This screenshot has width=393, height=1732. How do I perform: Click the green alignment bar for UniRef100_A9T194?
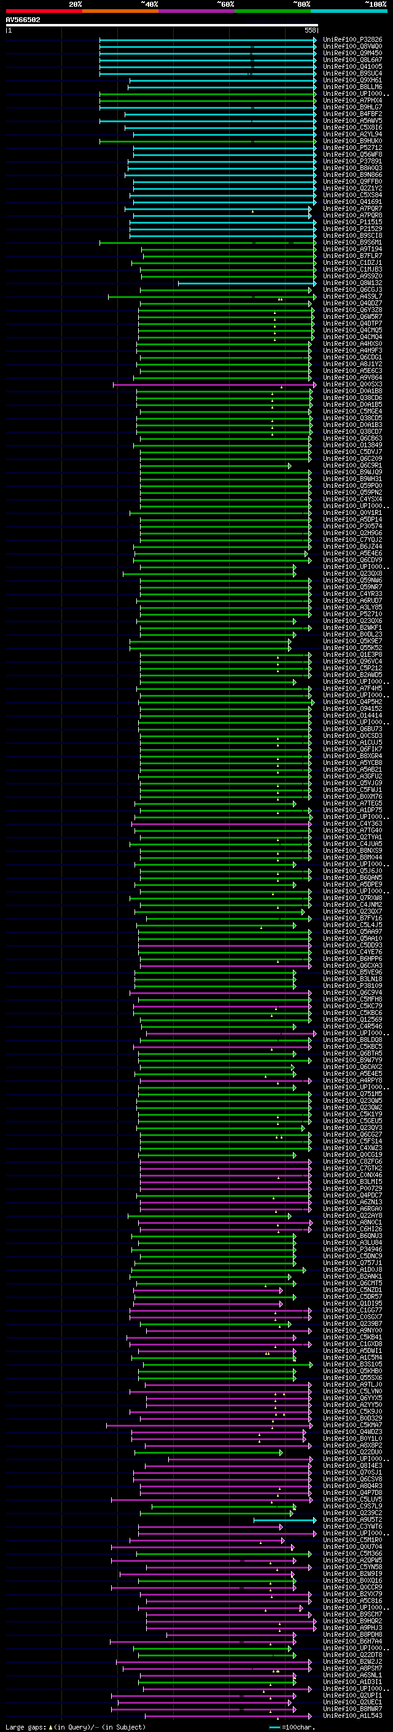pyautogui.click(x=228, y=249)
